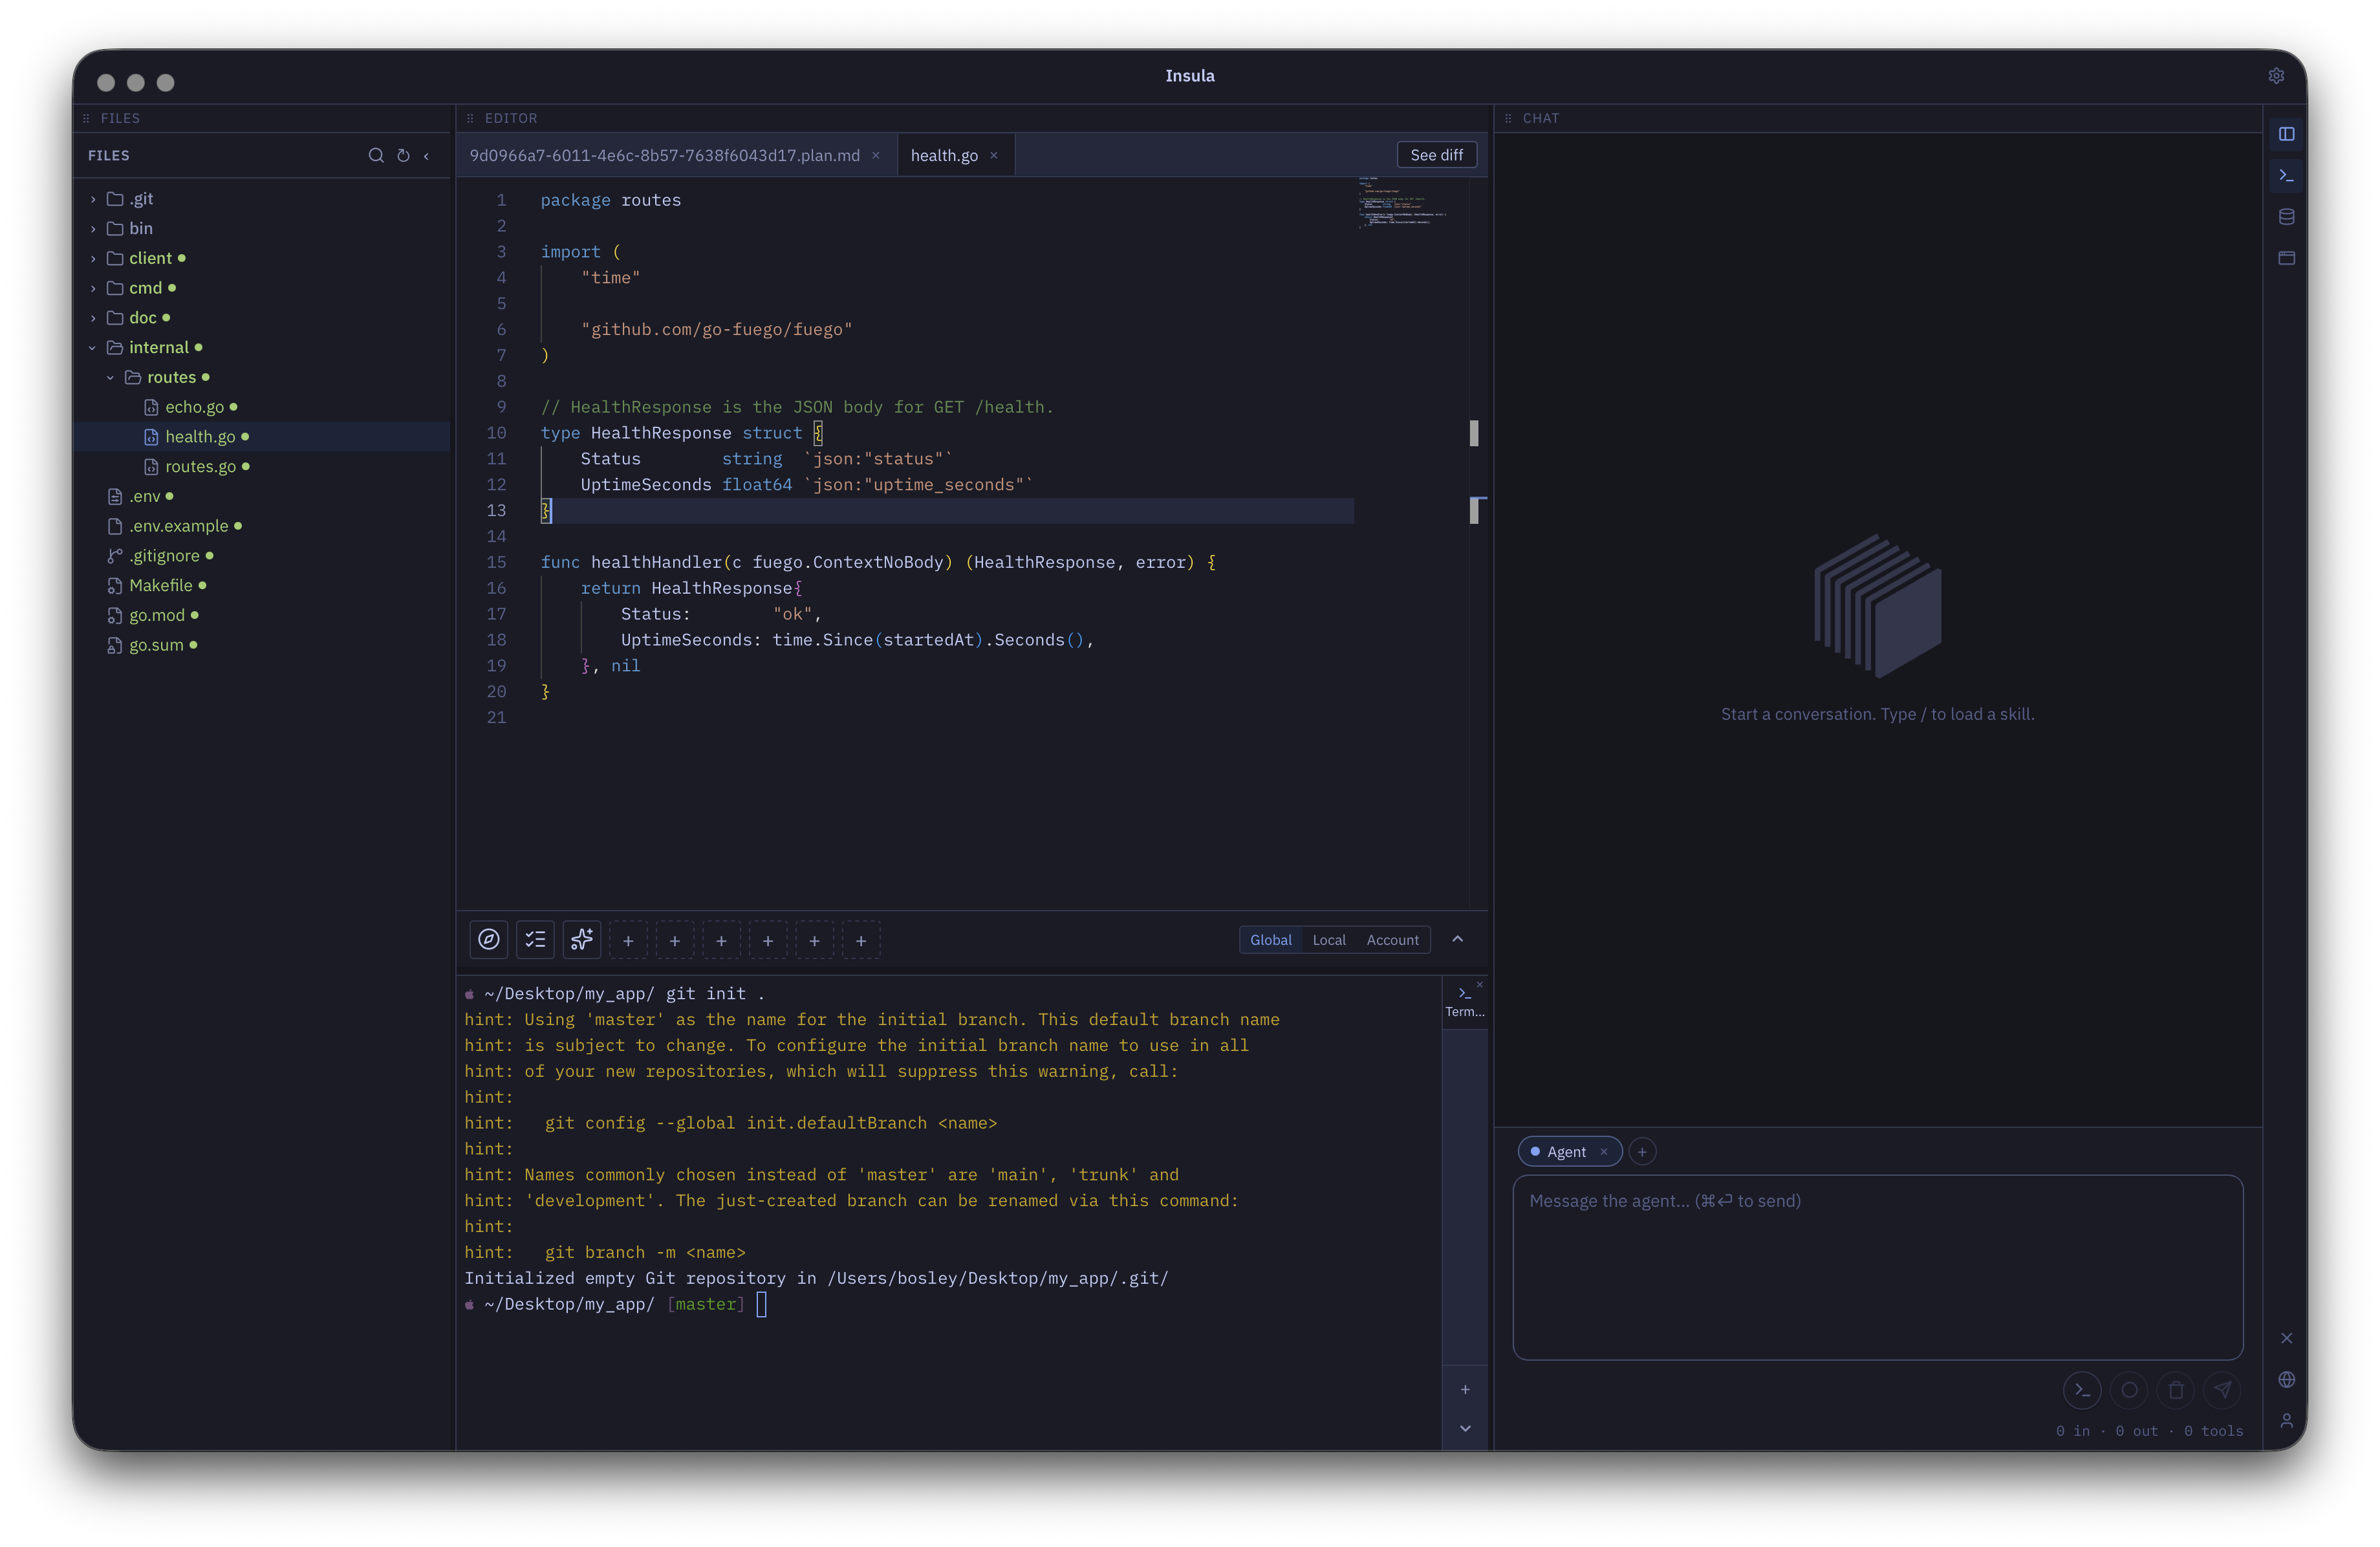Image resolution: width=2380 pixels, height=1547 pixels.
Task: Open the .gitignore file
Action: (x=262, y=556)
